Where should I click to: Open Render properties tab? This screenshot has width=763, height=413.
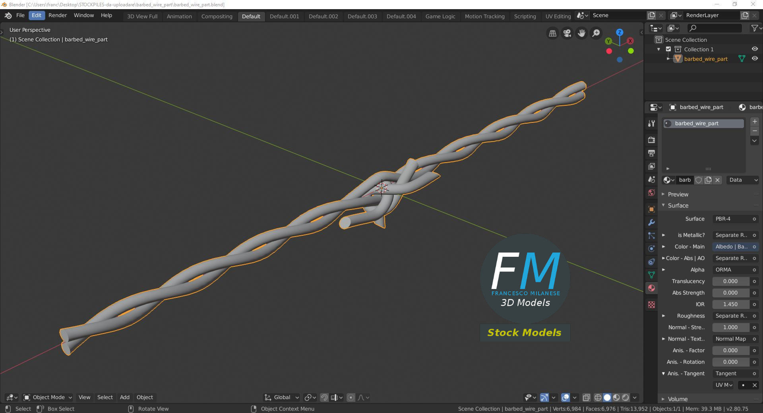651,140
